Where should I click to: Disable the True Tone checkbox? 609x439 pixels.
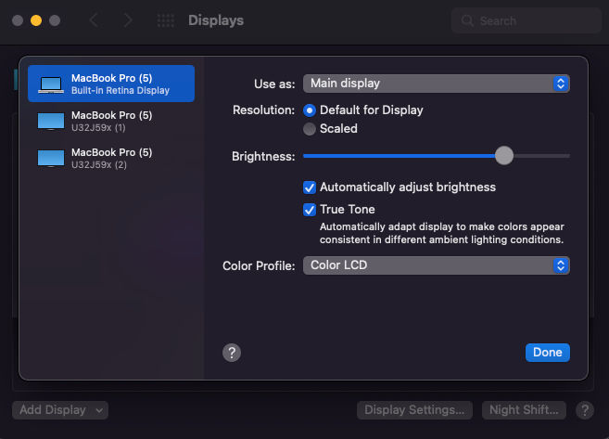pos(310,210)
